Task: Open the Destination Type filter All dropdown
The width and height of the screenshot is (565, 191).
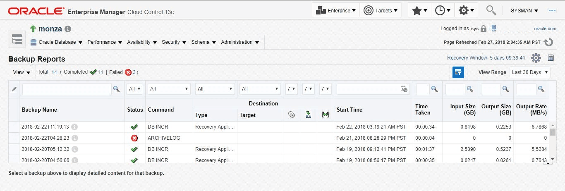Action: point(215,89)
